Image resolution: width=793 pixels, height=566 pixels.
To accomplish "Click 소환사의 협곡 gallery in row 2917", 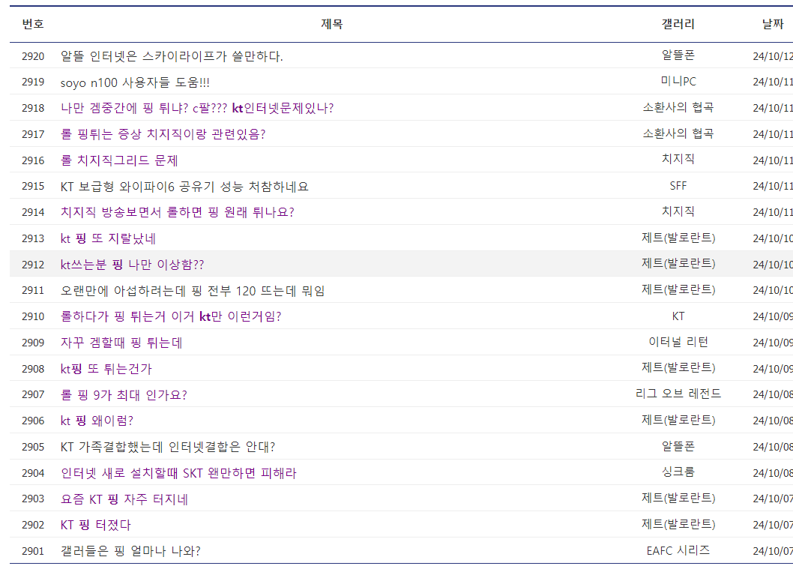I will (x=678, y=133).
